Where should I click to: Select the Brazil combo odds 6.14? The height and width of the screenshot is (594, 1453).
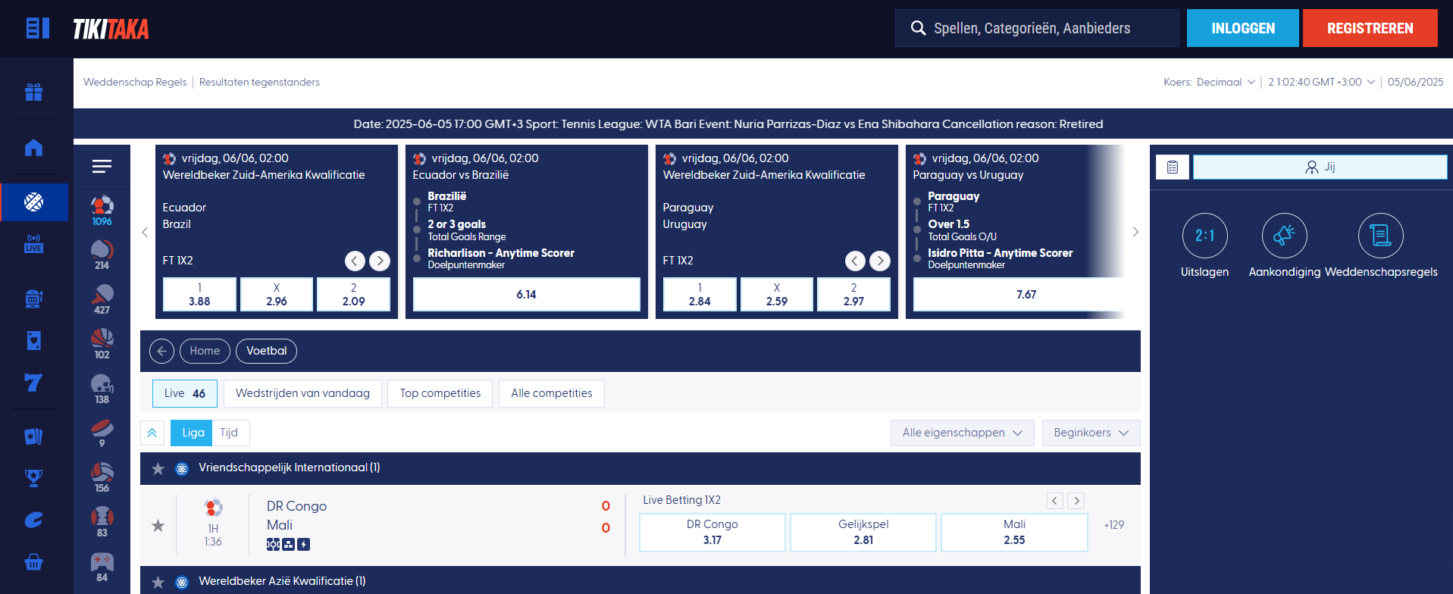click(526, 294)
